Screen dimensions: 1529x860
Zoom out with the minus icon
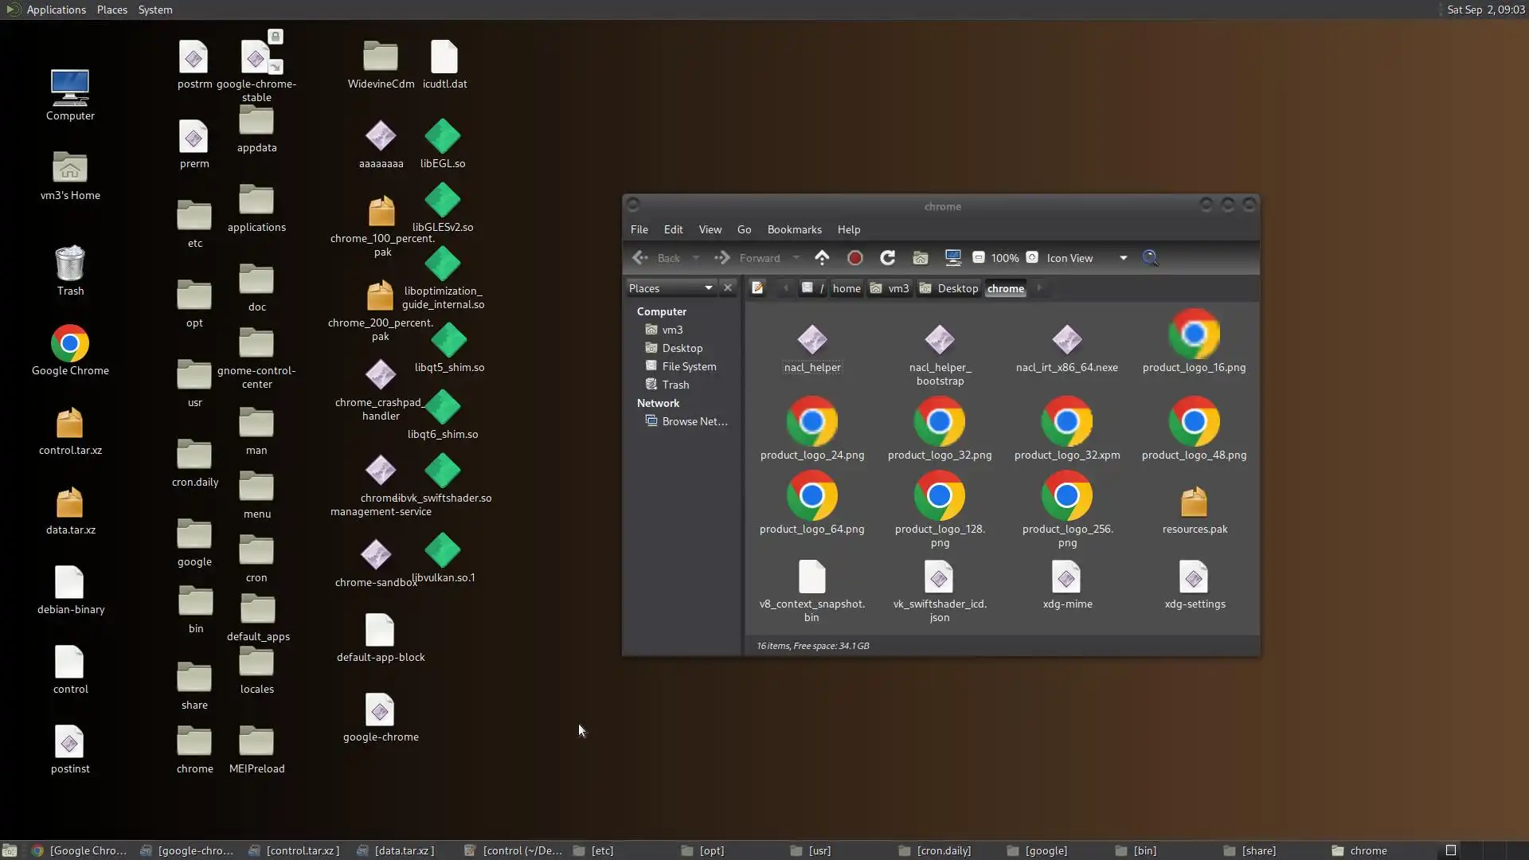click(x=979, y=257)
